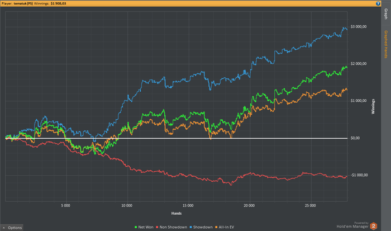Viewport: 391px width, 231px height.
Task: Click the Winnings axis title
Action: pos(373,107)
